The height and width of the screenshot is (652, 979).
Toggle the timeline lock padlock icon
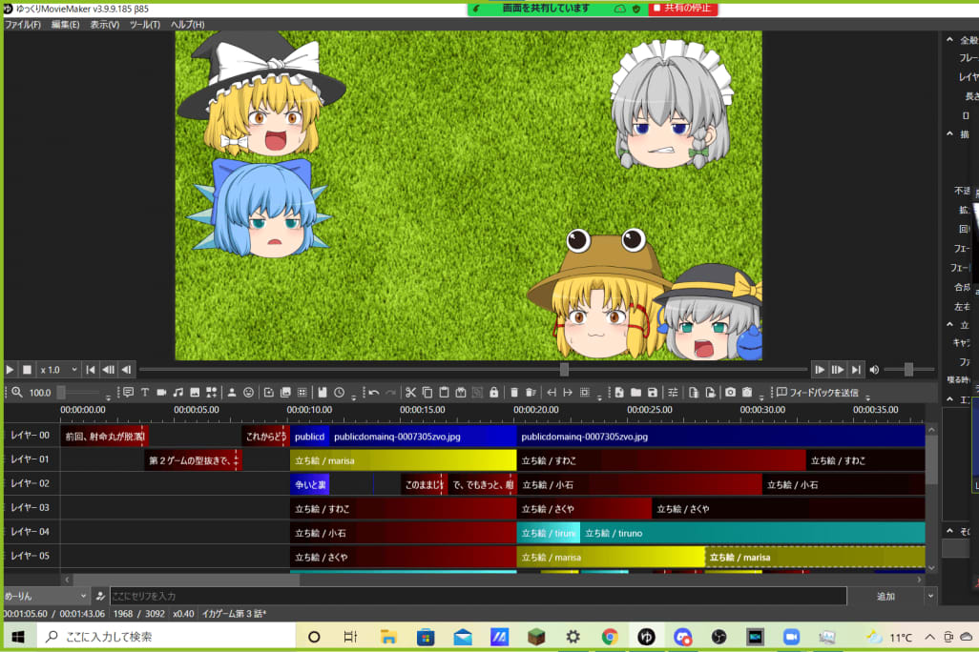click(493, 392)
